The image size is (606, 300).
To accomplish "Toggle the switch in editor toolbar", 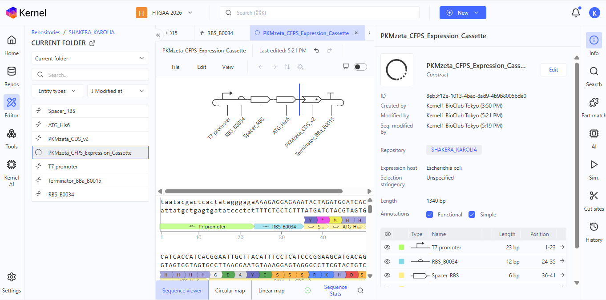I will 360,67.
